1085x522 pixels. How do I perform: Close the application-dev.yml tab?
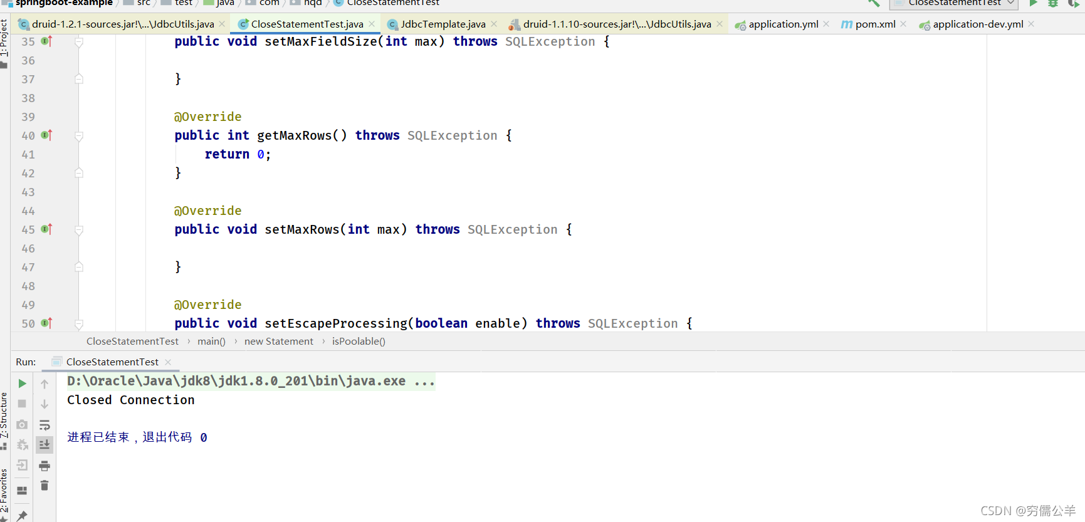point(1031,24)
